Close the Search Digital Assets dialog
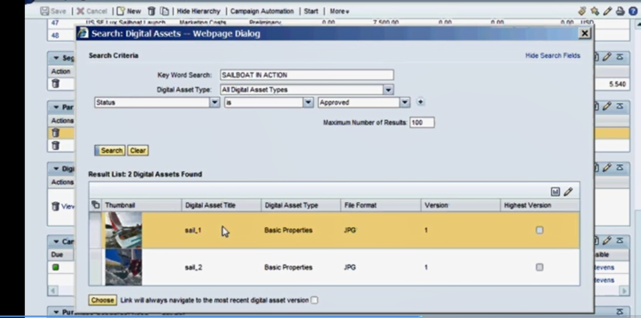Viewport: 641px width, 318px height. click(x=585, y=33)
